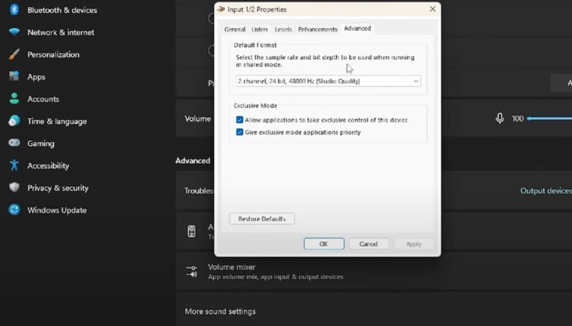This screenshot has width=572, height=326.
Task: Click the Exclusive Mode group label
Action: pyautogui.click(x=255, y=106)
